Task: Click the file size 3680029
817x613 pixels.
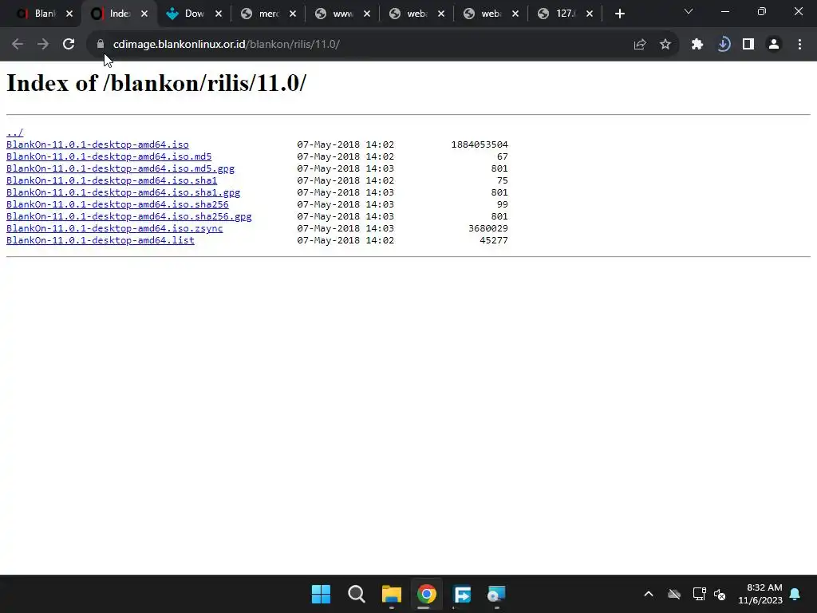Action: click(x=488, y=228)
